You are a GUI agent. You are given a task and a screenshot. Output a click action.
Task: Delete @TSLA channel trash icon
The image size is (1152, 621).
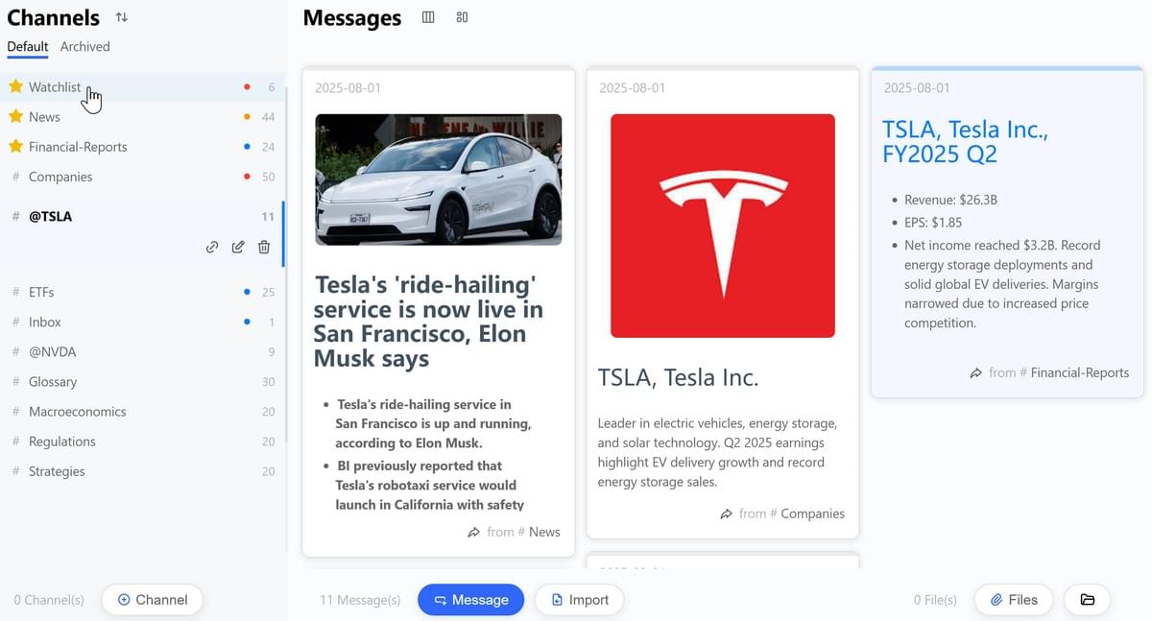coord(264,247)
